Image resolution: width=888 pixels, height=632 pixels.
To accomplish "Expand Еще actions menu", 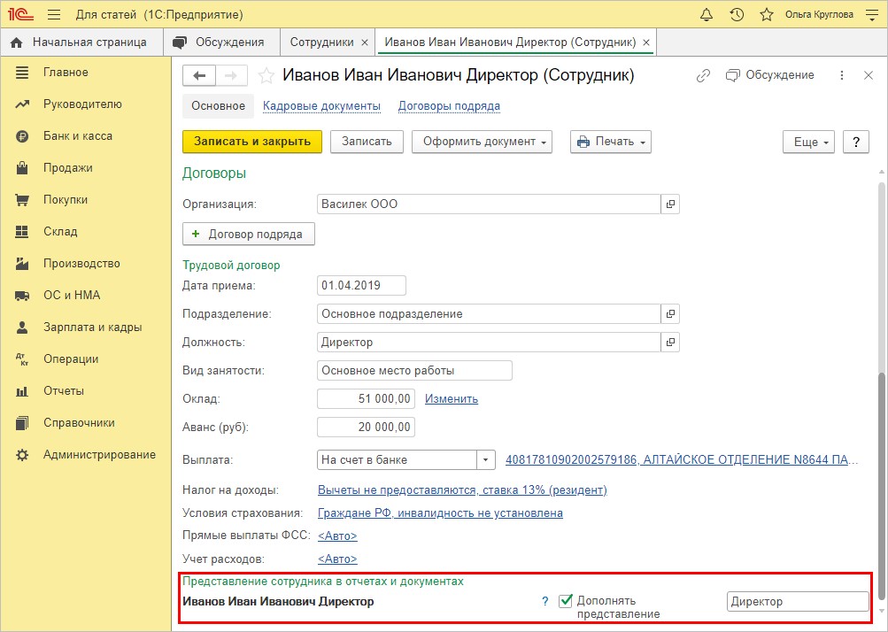I will pos(808,143).
